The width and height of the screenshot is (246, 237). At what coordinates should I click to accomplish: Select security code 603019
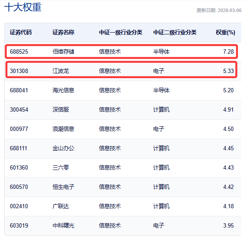click(19, 225)
